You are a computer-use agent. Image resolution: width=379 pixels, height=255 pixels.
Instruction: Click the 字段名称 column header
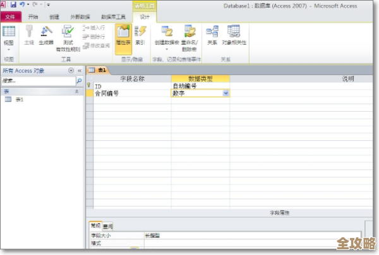(132, 79)
